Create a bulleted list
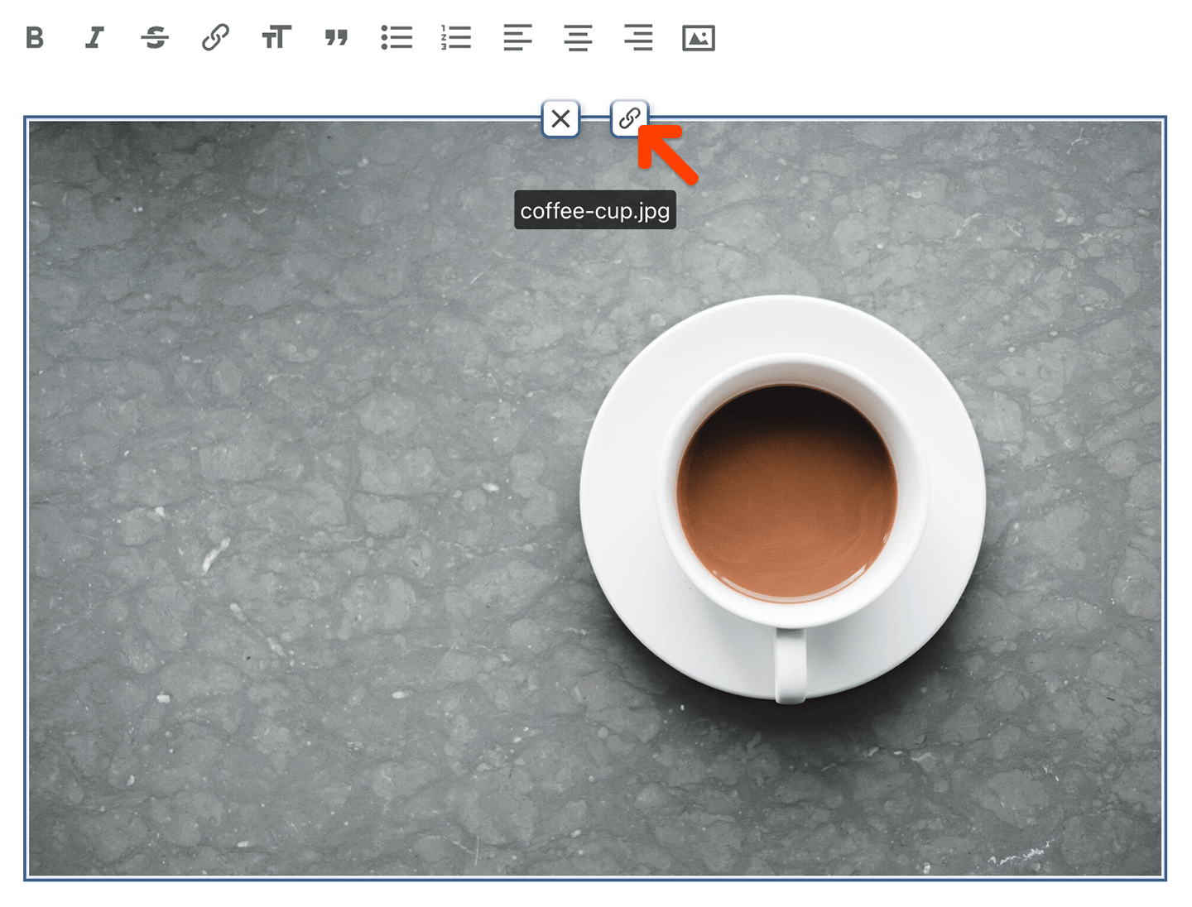1192x907 pixels. pos(397,38)
